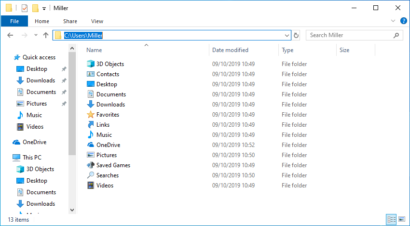Select the Documents folder icon in file list
The width and height of the screenshot is (410, 226).
pyautogui.click(x=91, y=94)
